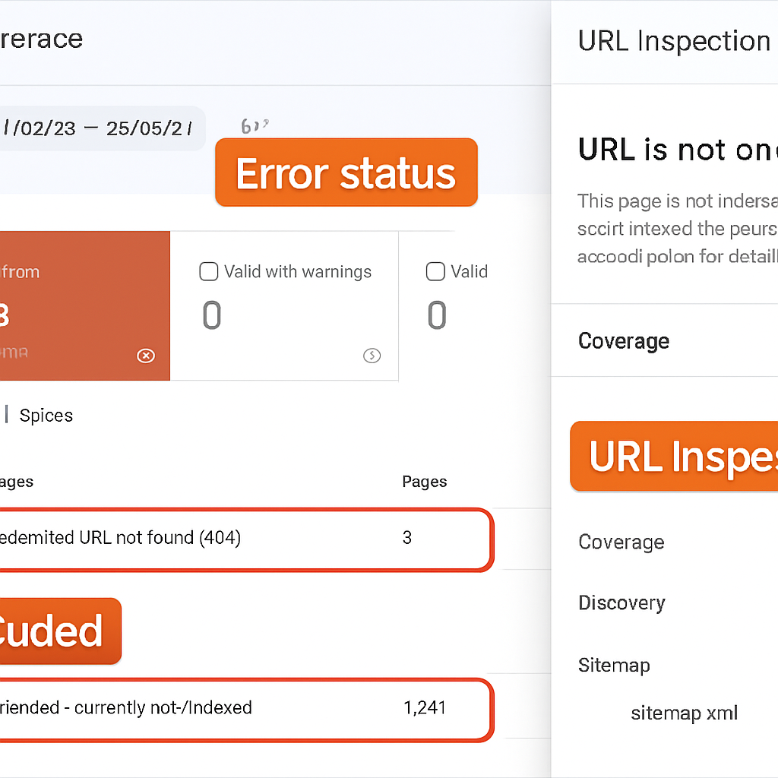Screen dimensions: 778x778
Task: Select Discovery in the right-hand list
Action: point(621,602)
